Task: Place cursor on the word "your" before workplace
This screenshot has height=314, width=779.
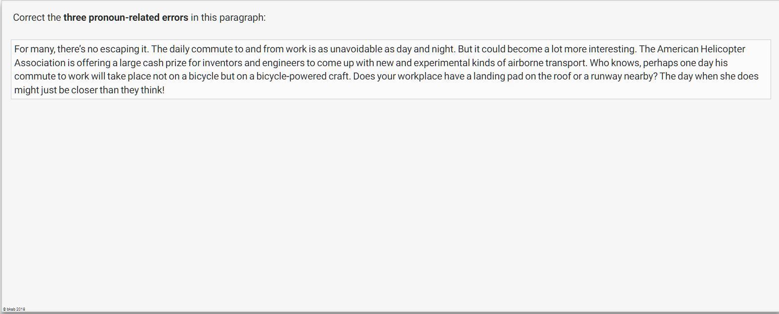Action: pos(386,76)
